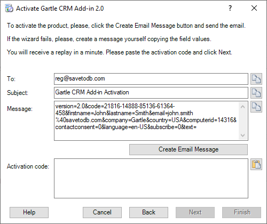
Task: Go Back to the previous wizard step
Action: pos(148,212)
